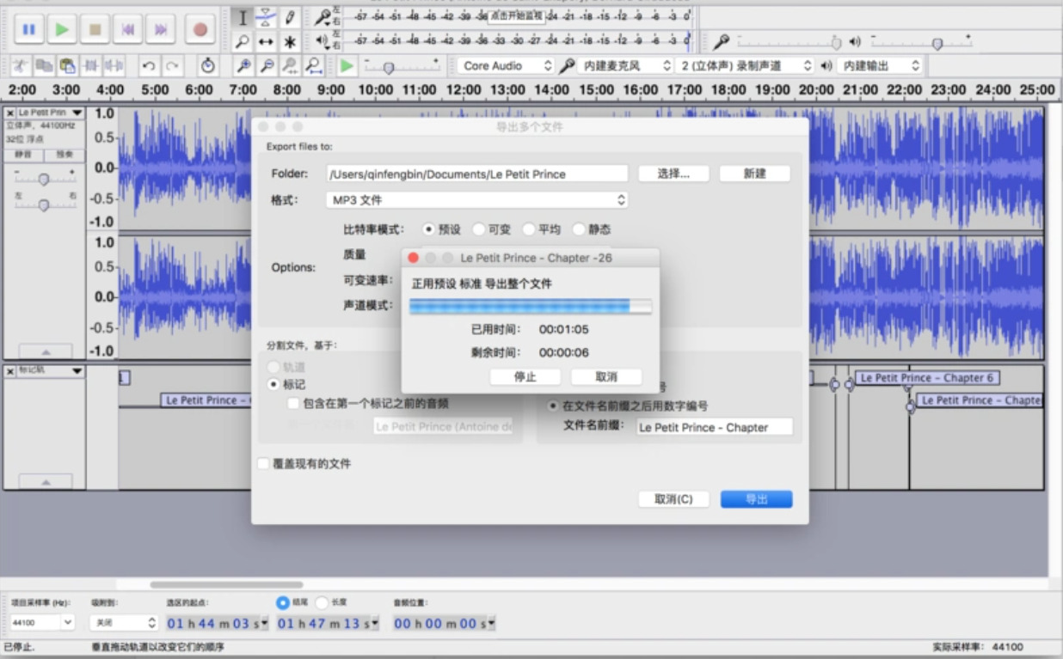Select the 可变 bit rate mode

click(480, 229)
